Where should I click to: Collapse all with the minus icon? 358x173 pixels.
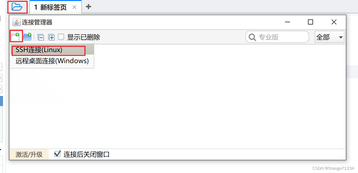[x=41, y=37]
